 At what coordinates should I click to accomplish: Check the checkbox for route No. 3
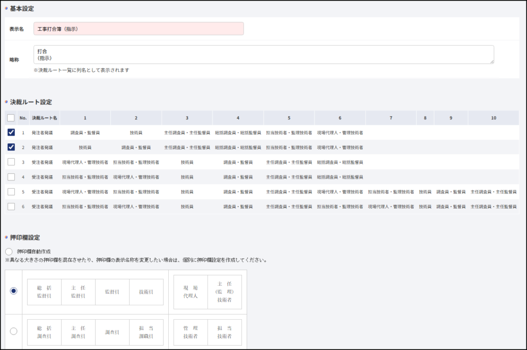(11, 162)
